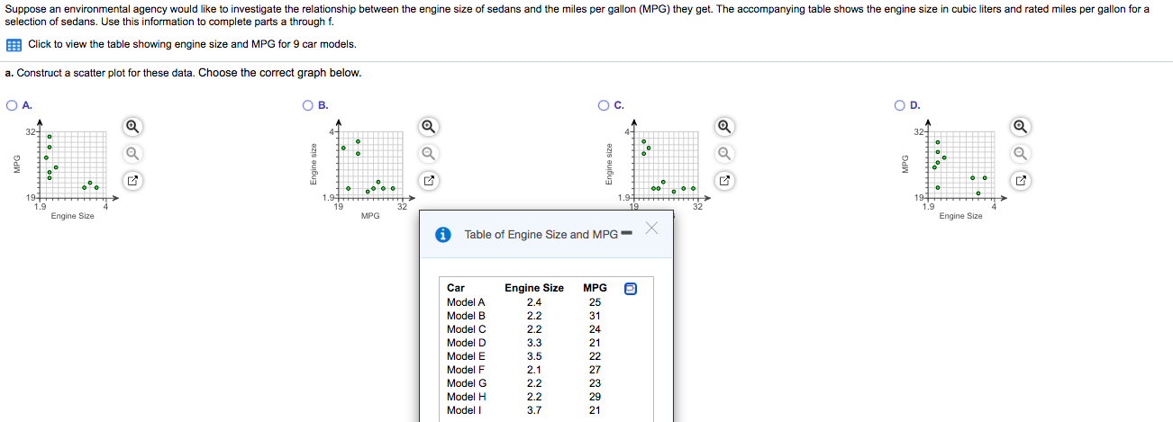Open graph D in pop-out window
This screenshot has height=422, width=1173.
tap(1020, 181)
